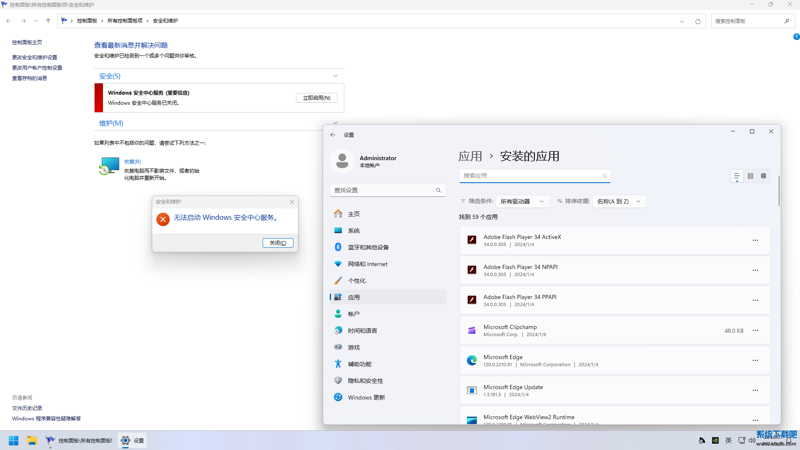Click 关闭(C) in the error dialog
Image resolution: width=800 pixels, height=450 pixels.
point(278,243)
